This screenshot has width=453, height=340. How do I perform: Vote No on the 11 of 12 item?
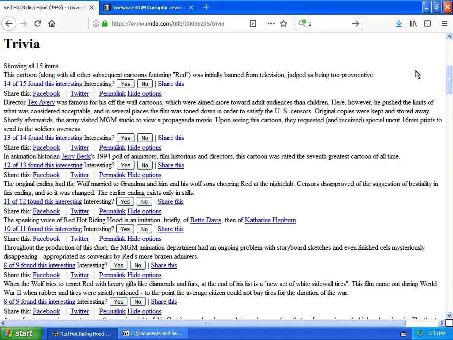click(144, 201)
